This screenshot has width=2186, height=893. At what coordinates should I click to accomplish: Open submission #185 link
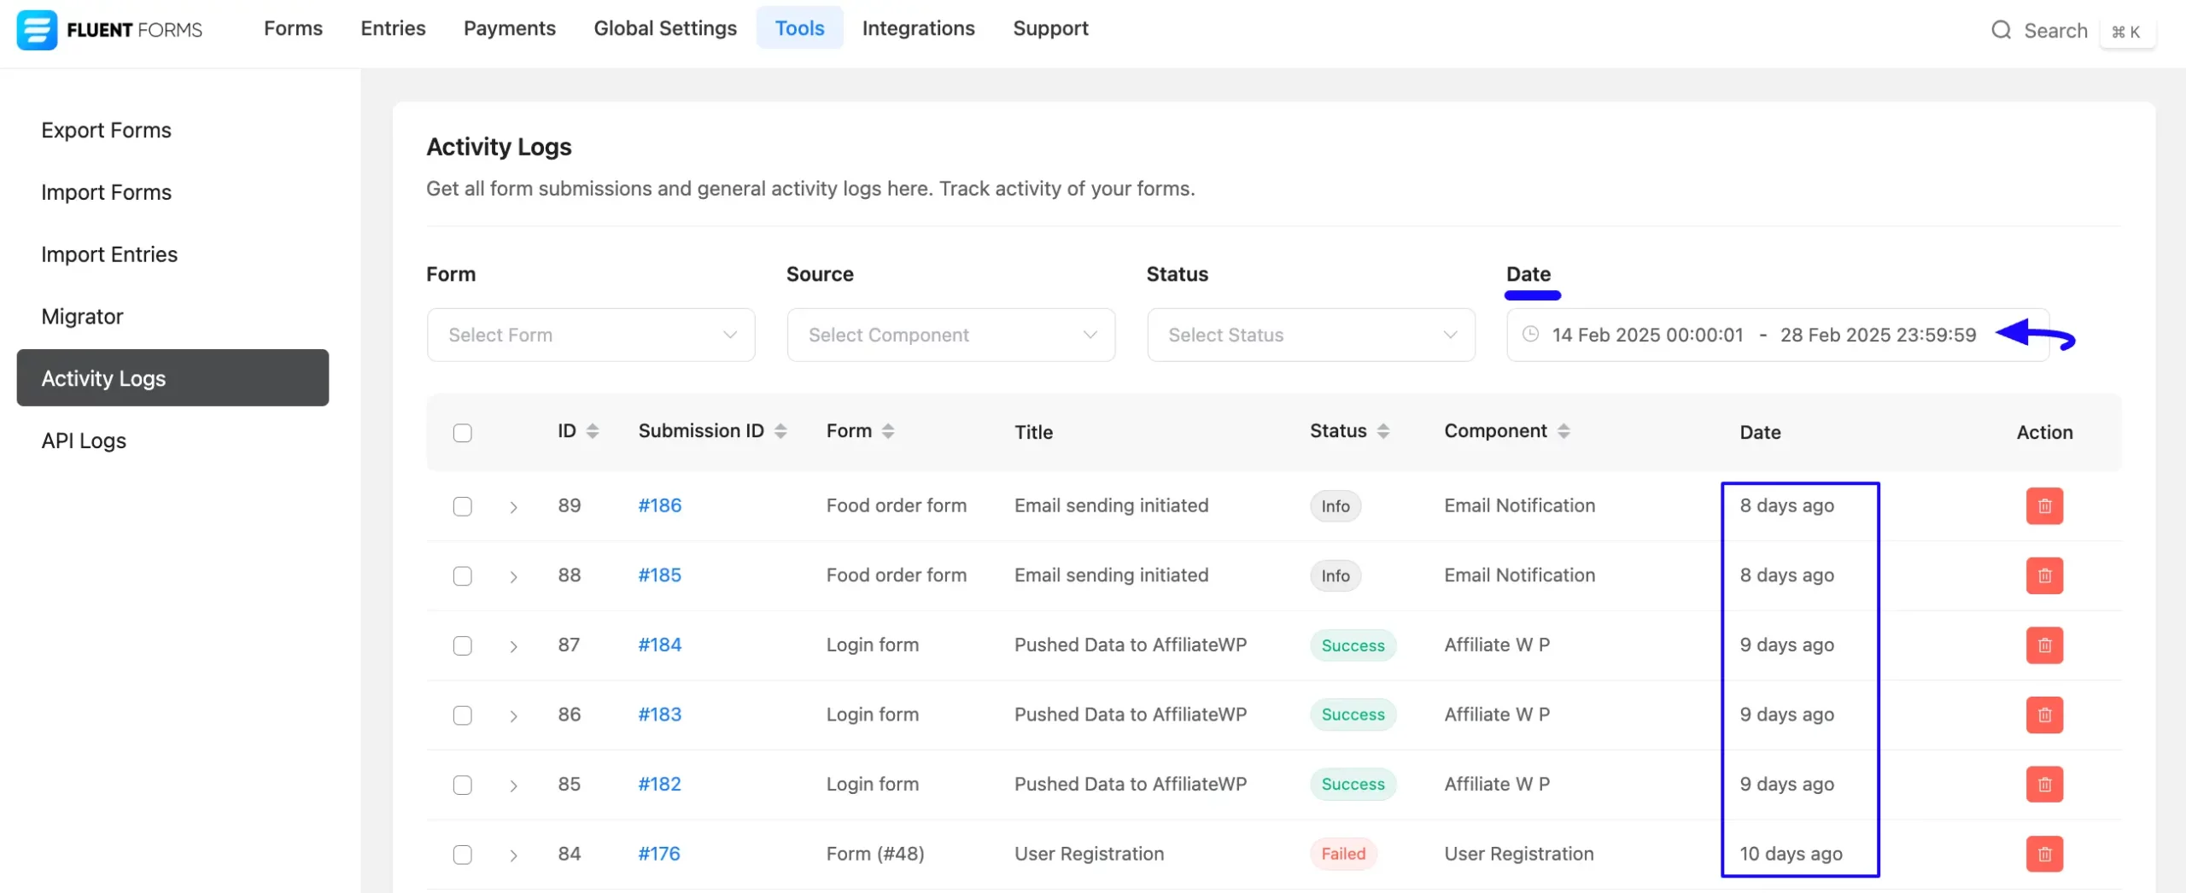(659, 575)
